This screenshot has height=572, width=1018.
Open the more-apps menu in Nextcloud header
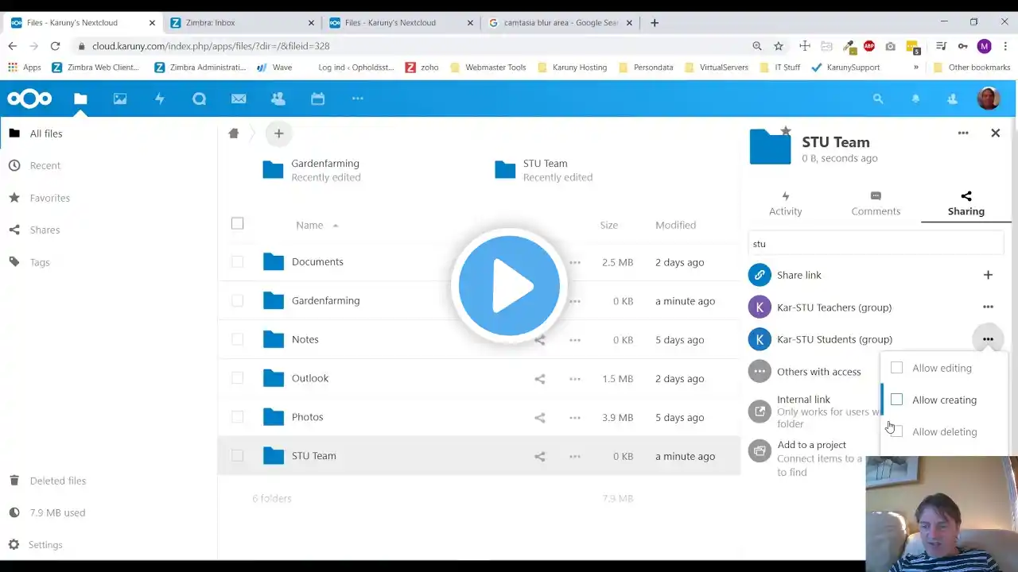358,99
